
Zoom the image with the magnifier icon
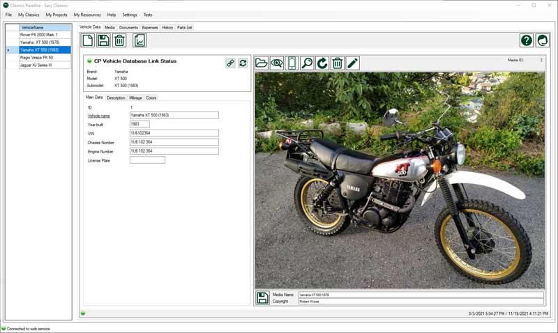[x=307, y=63]
